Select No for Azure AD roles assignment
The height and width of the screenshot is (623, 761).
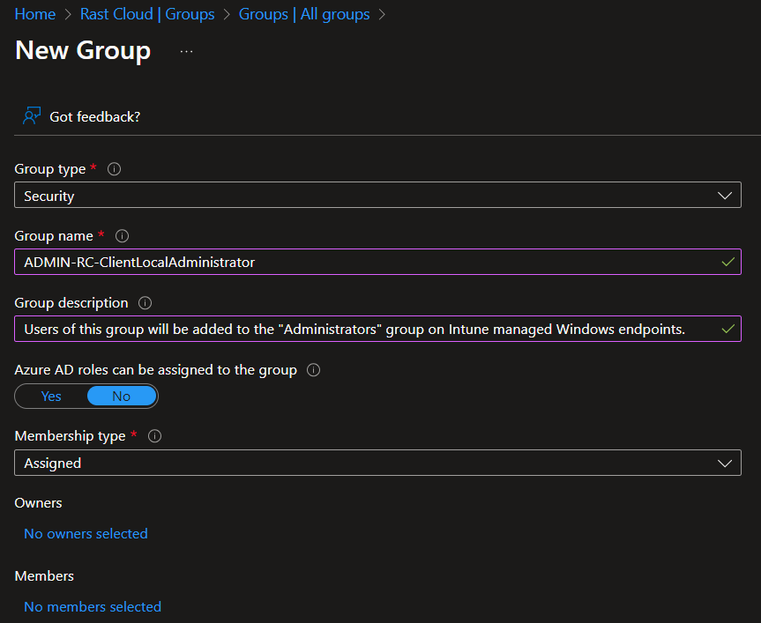point(122,397)
